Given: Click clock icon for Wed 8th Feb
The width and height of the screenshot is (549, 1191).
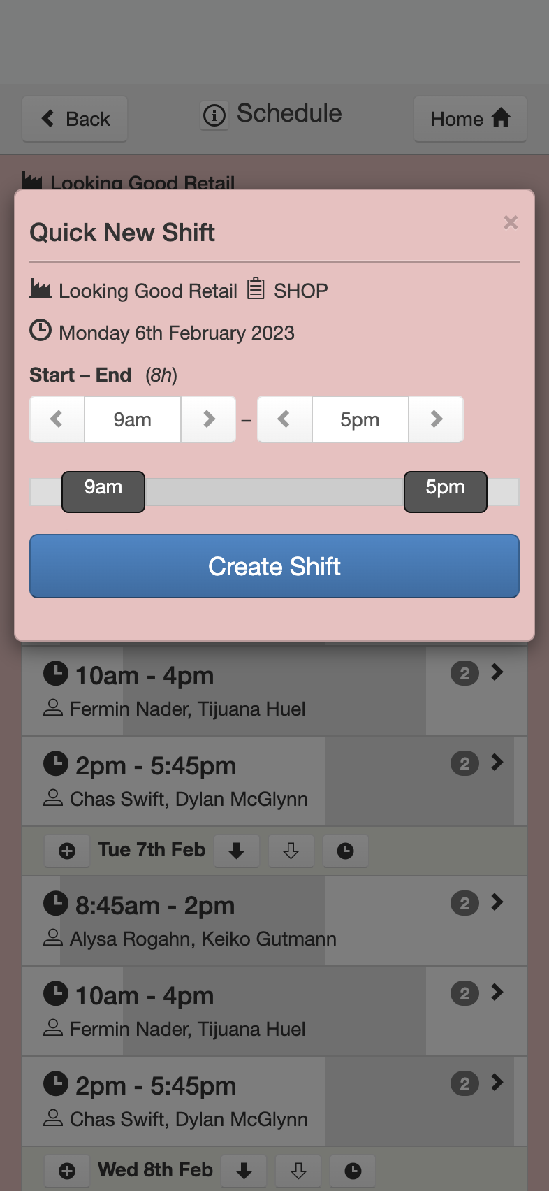Looking at the screenshot, I should click(353, 1171).
